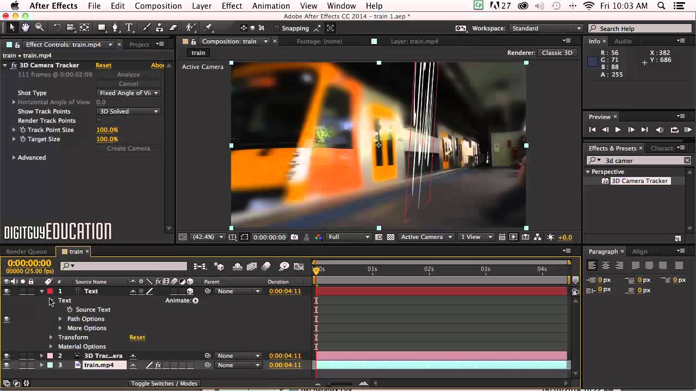Screen dimensions: 696x391
Task: Click the Reset Exposure aperture icon
Action: point(550,237)
